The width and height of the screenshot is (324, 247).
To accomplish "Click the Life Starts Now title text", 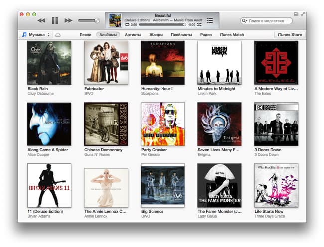I will [x=269, y=211].
